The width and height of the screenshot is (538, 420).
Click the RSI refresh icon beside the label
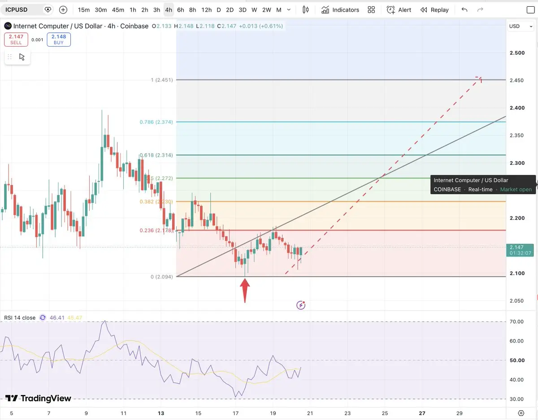pos(43,318)
